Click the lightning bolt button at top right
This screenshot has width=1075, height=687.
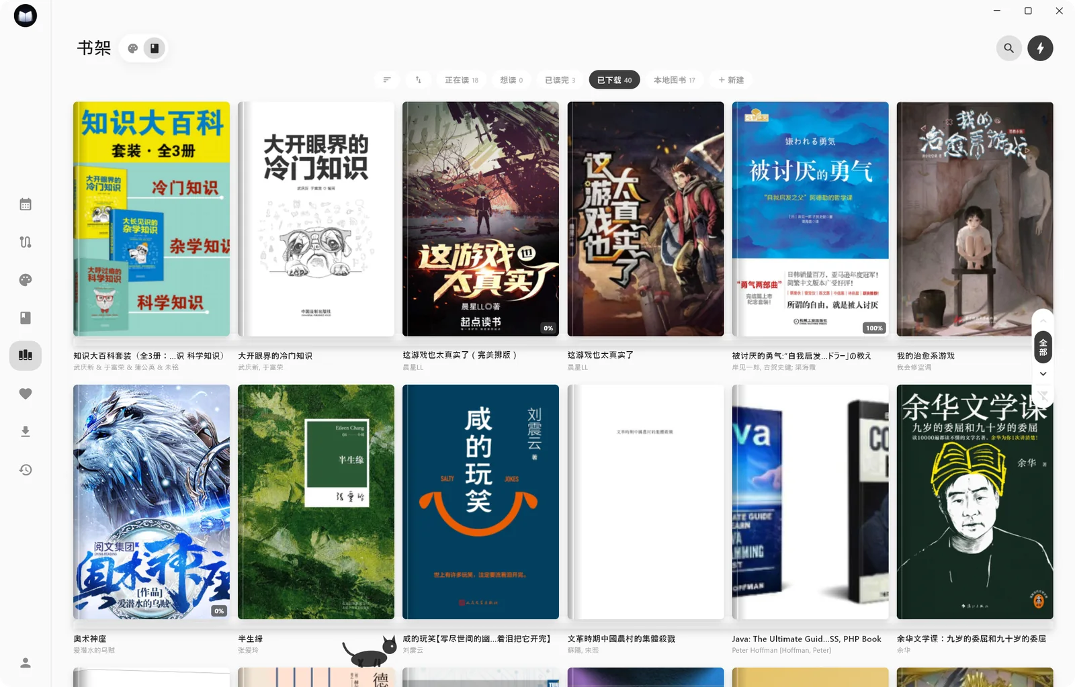1041,48
